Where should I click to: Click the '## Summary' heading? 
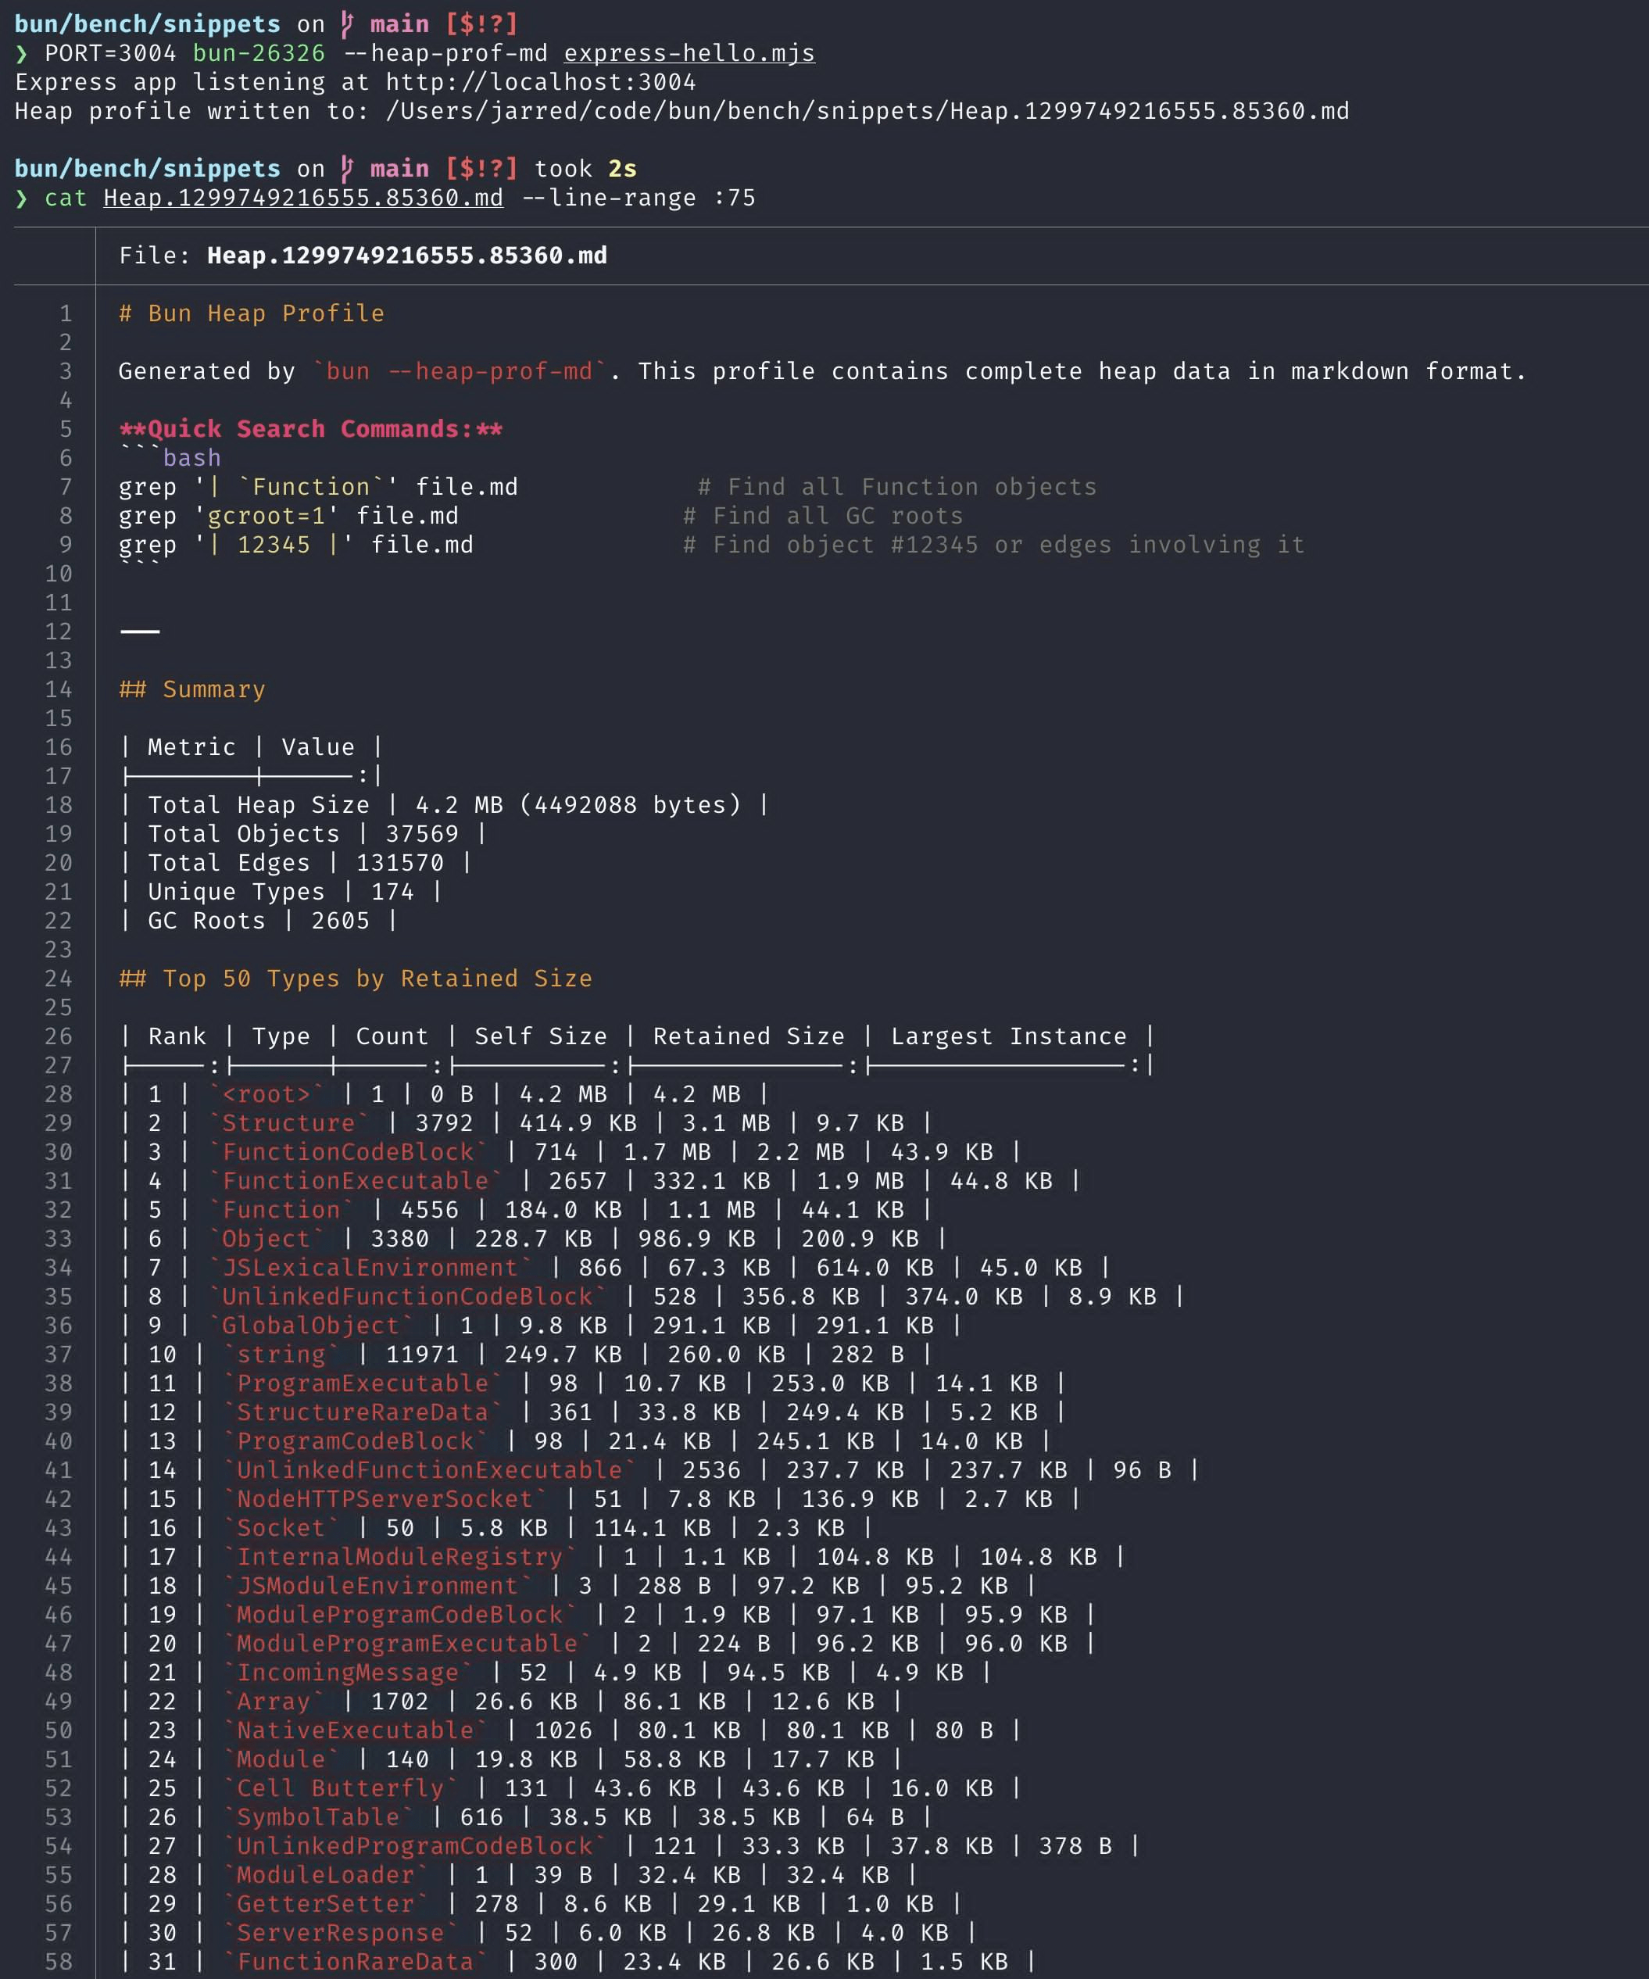[192, 690]
